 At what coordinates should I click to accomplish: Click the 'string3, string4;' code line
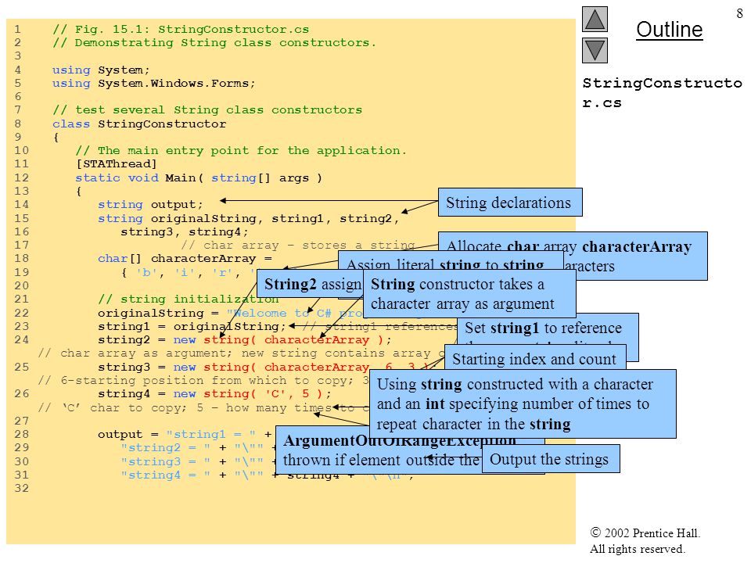tap(185, 231)
